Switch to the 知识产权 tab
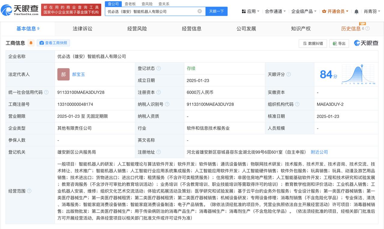Viewport: 384px width, 229px height. tap(301, 29)
